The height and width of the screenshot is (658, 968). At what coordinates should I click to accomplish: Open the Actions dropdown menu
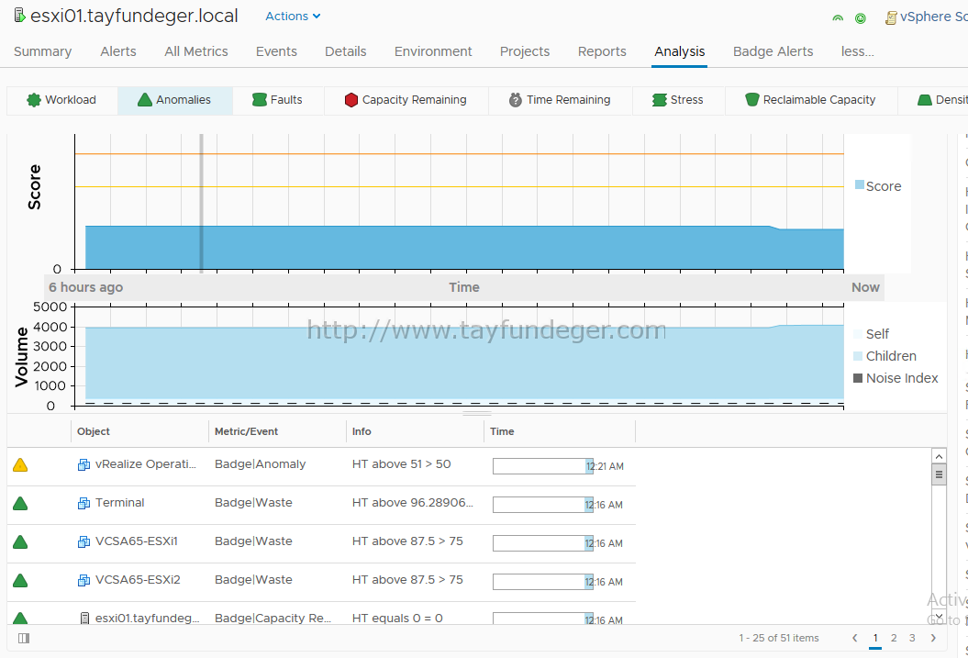(293, 16)
